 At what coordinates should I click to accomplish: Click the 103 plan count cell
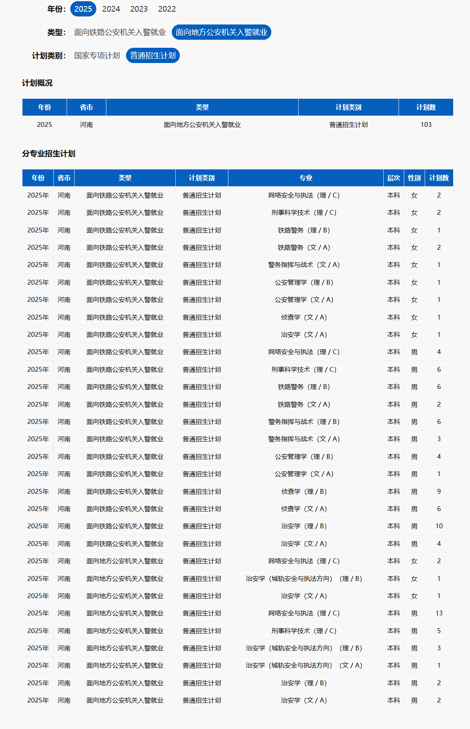pos(426,124)
